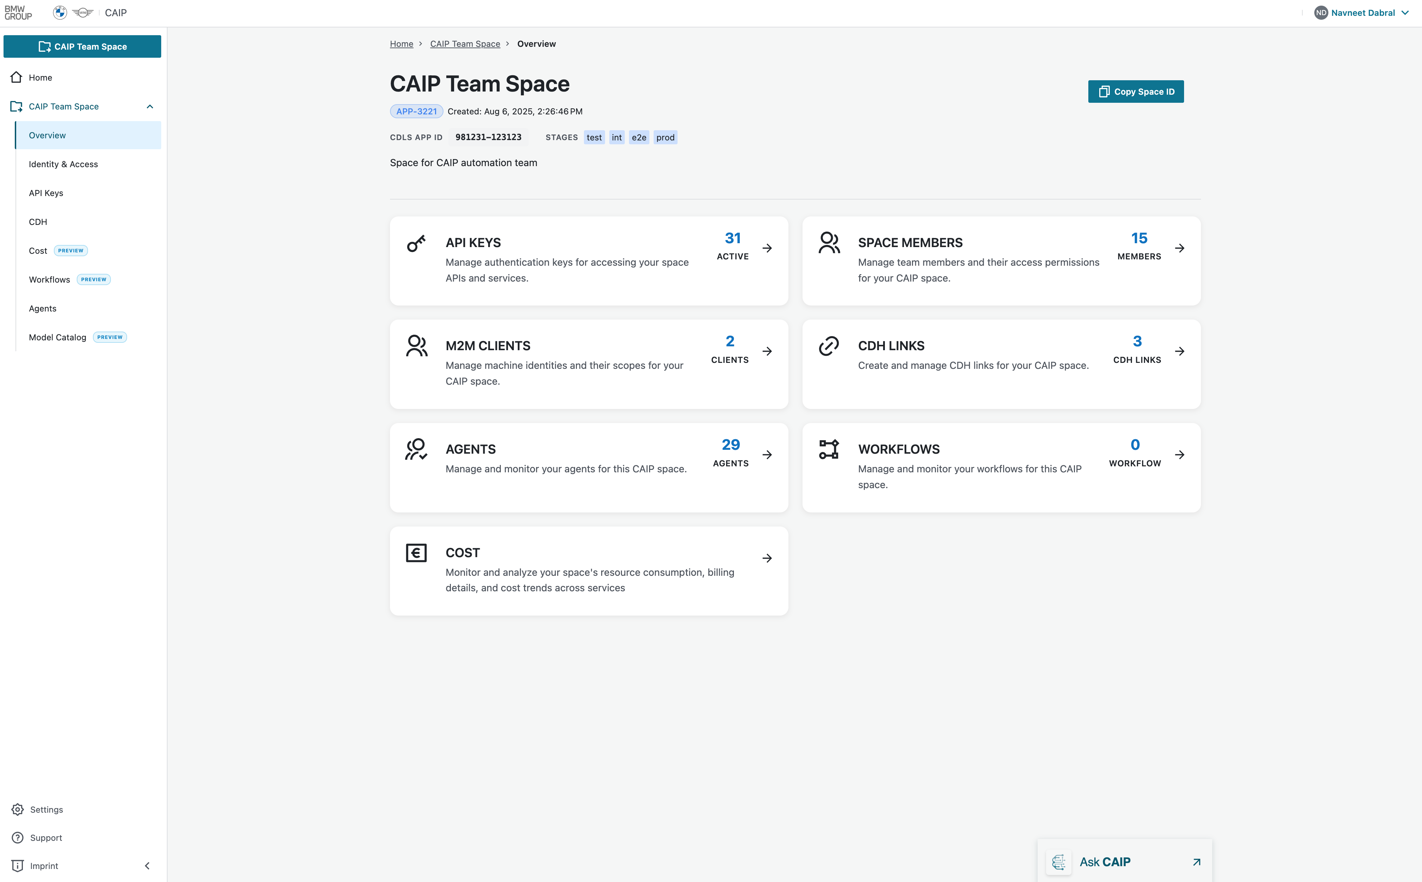Click the test stage tag

point(594,137)
